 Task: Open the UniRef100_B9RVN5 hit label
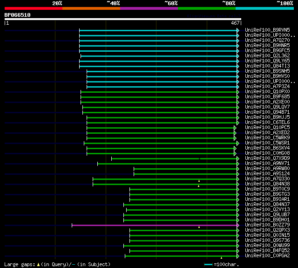pos(267,30)
